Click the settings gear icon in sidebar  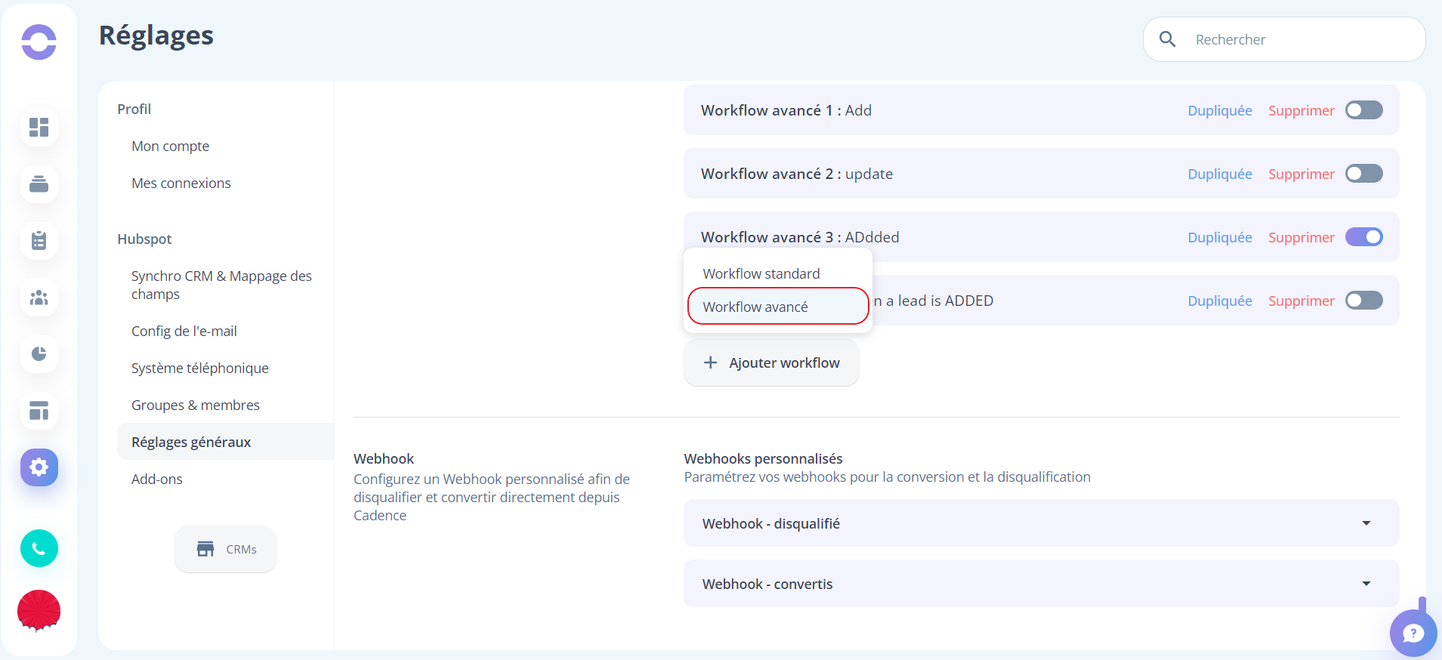pos(39,467)
